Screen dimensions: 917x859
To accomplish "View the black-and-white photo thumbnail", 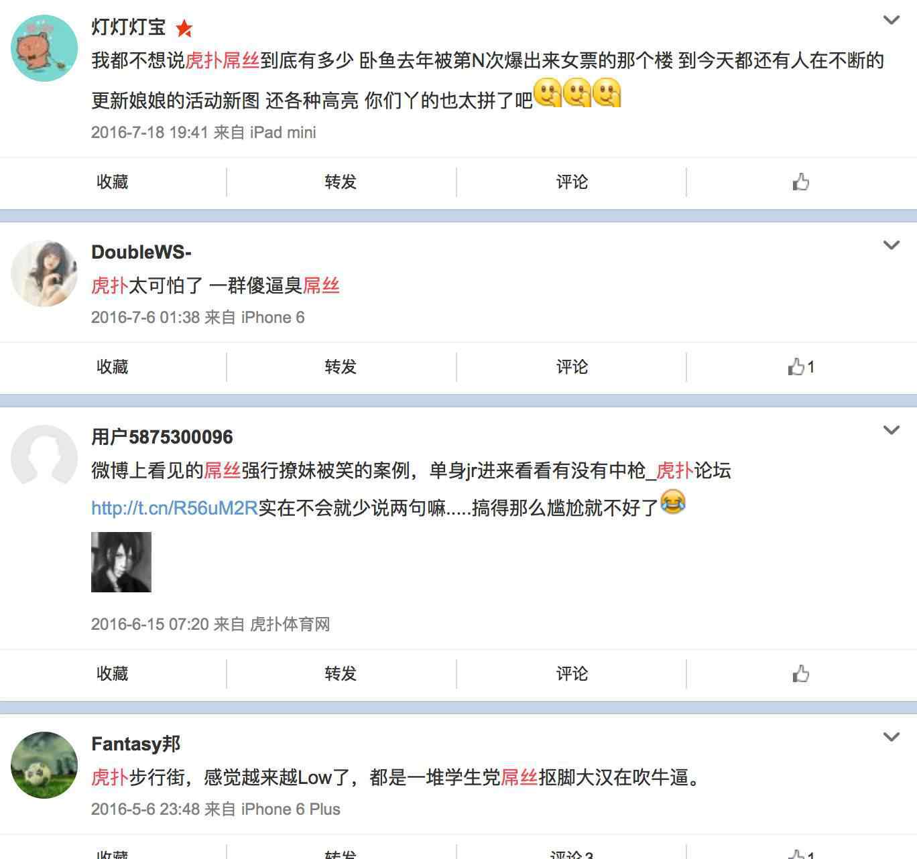I will (121, 562).
